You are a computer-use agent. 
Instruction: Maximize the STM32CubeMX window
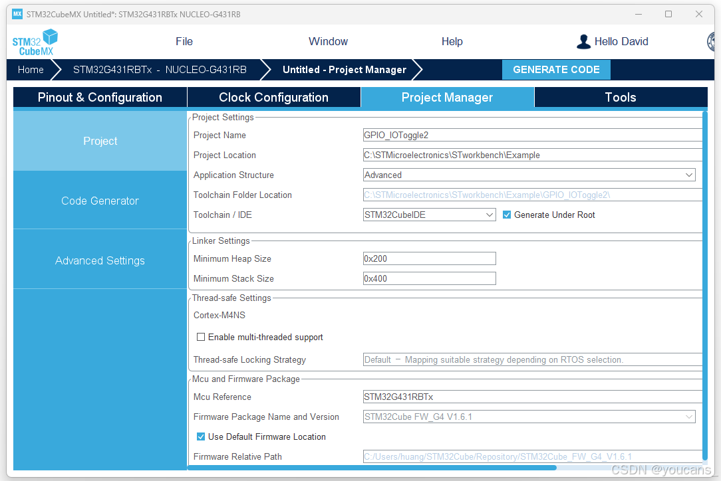668,14
